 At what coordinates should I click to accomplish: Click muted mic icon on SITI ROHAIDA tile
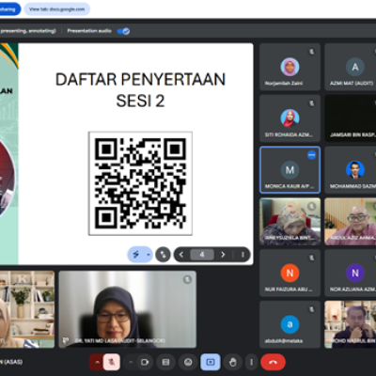pyautogui.click(x=312, y=103)
